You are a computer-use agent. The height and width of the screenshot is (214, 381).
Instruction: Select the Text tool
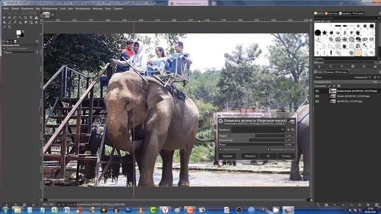(36, 23)
